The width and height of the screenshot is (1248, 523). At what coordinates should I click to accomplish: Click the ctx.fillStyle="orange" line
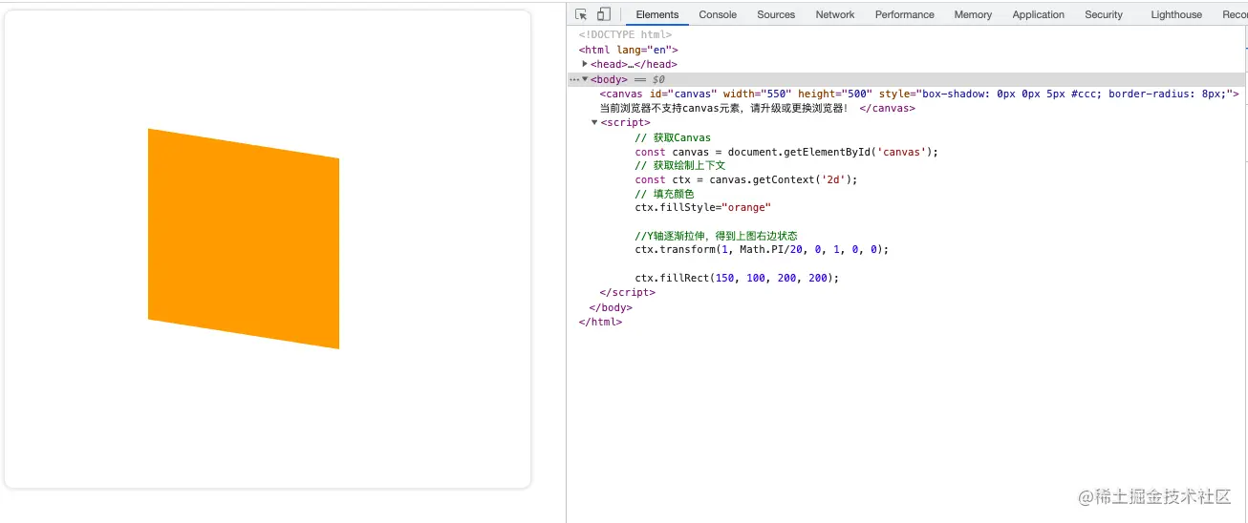(x=702, y=207)
